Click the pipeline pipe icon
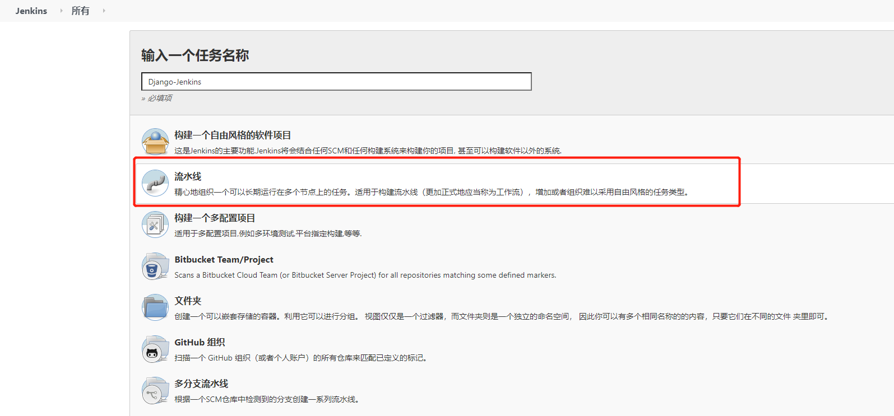 click(155, 183)
